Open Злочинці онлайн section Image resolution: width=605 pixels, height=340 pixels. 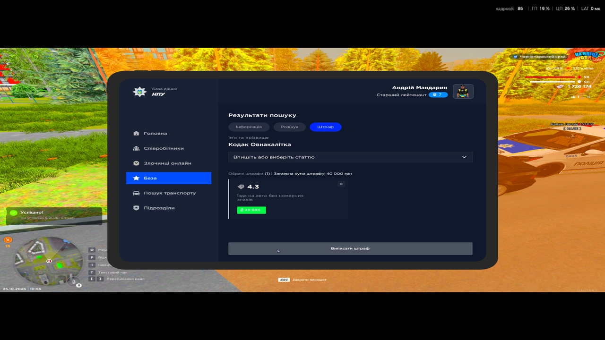tap(169, 163)
